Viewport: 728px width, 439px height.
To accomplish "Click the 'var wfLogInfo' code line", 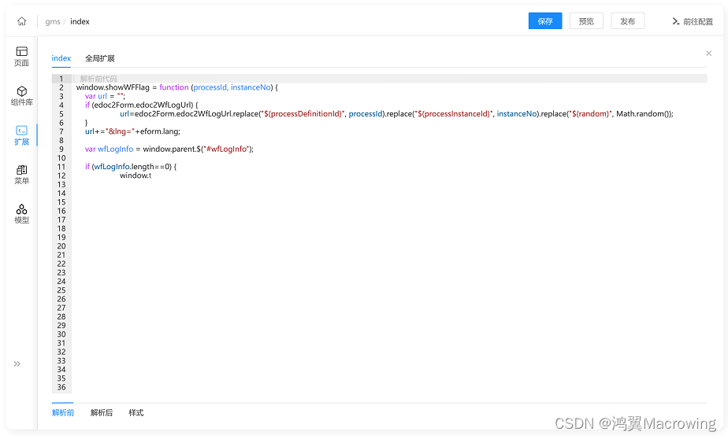I will pos(169,149).
